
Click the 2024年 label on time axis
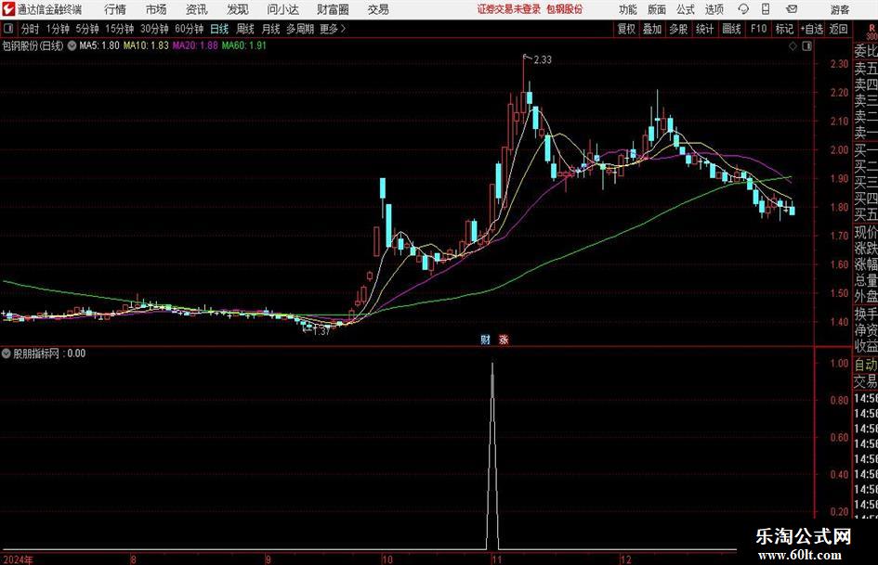click(18, 559)
